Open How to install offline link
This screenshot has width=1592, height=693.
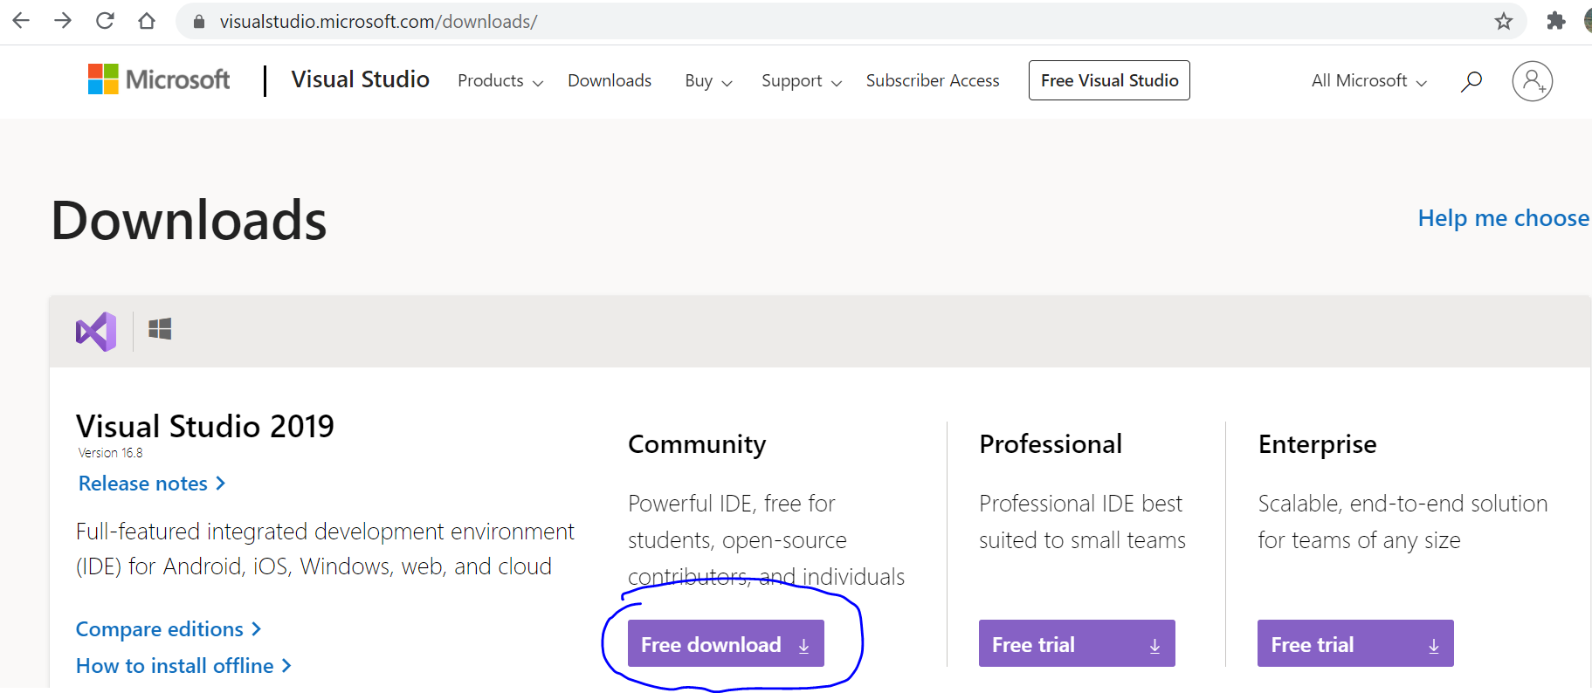pyautogui.click(x=183, y=666)
